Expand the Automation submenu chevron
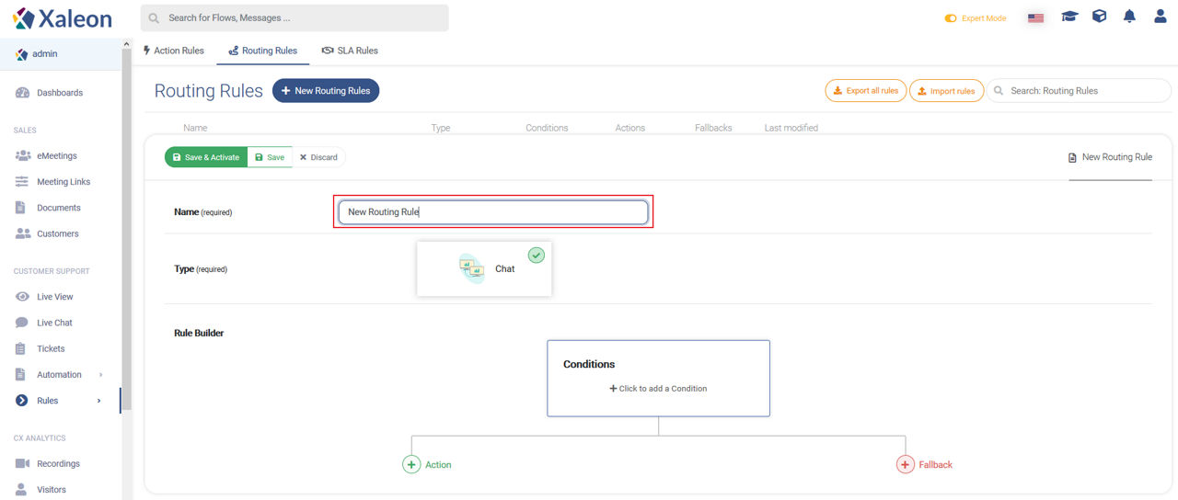The width and height of the screenshot is (1178, 500). [x=100, y=375]
